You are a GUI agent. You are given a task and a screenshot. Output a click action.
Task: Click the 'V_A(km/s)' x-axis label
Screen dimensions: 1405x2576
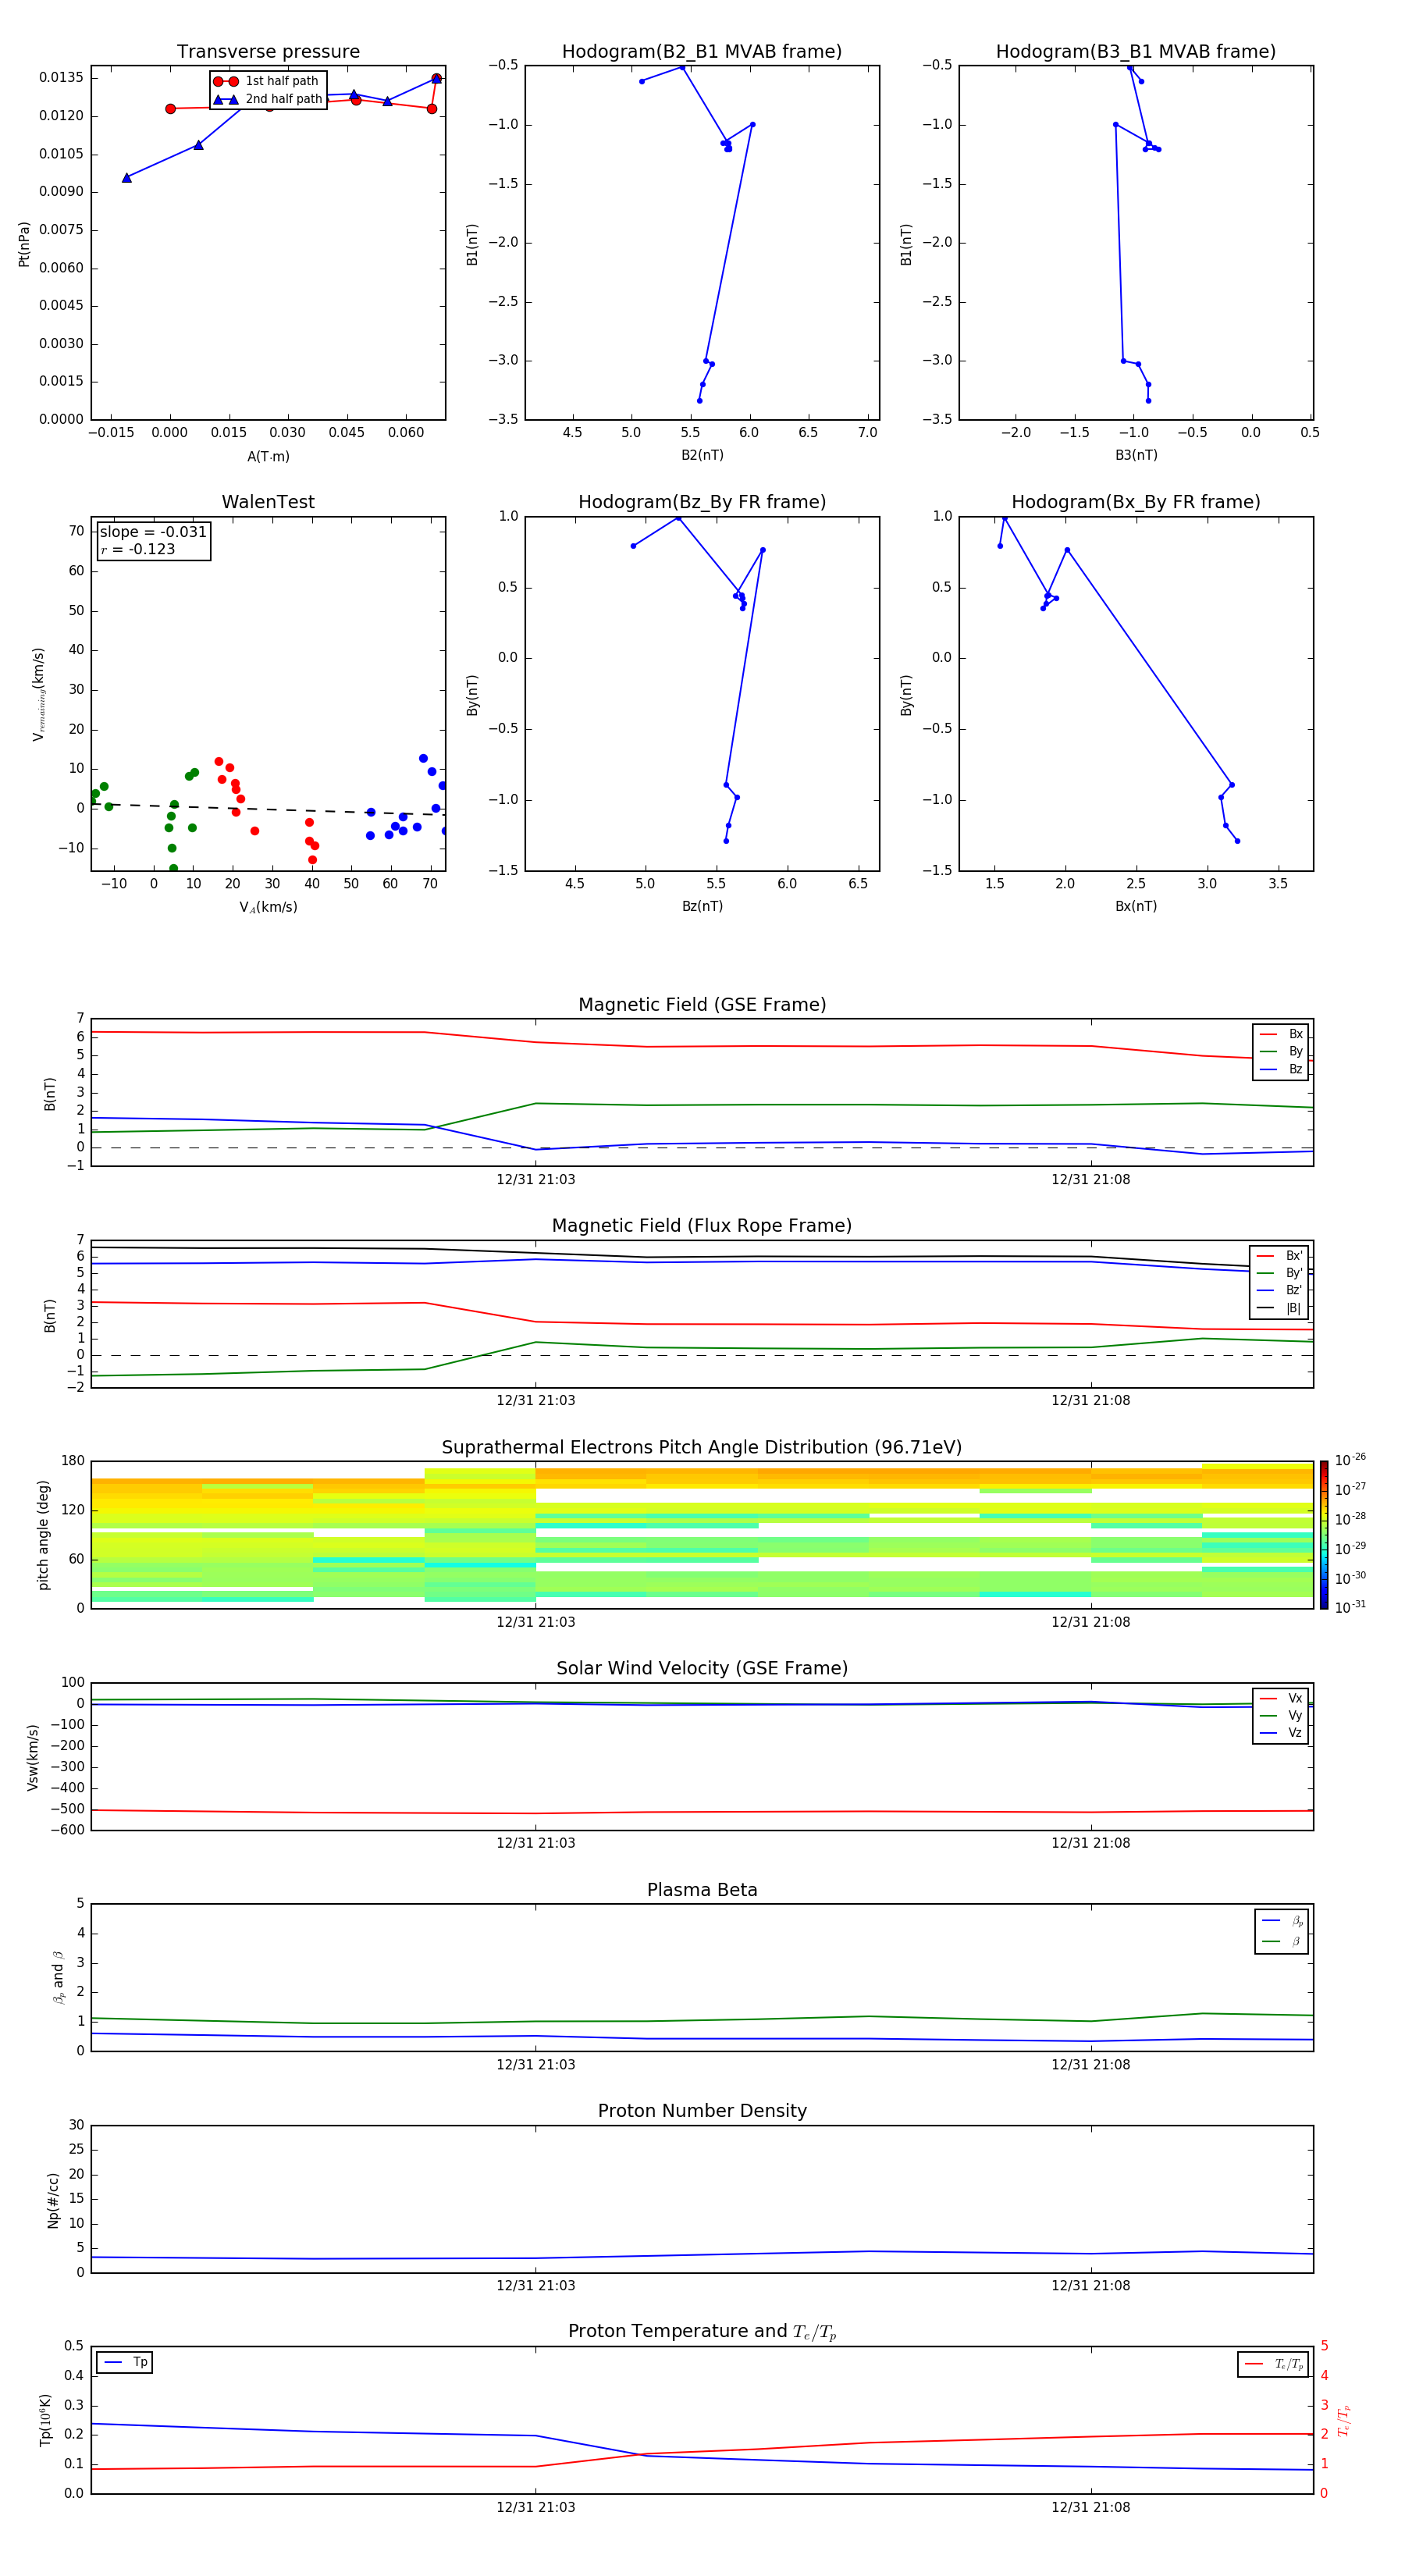tap(268, 908)
